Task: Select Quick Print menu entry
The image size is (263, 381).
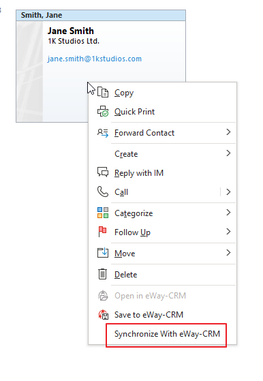Action: coord(162,112)
